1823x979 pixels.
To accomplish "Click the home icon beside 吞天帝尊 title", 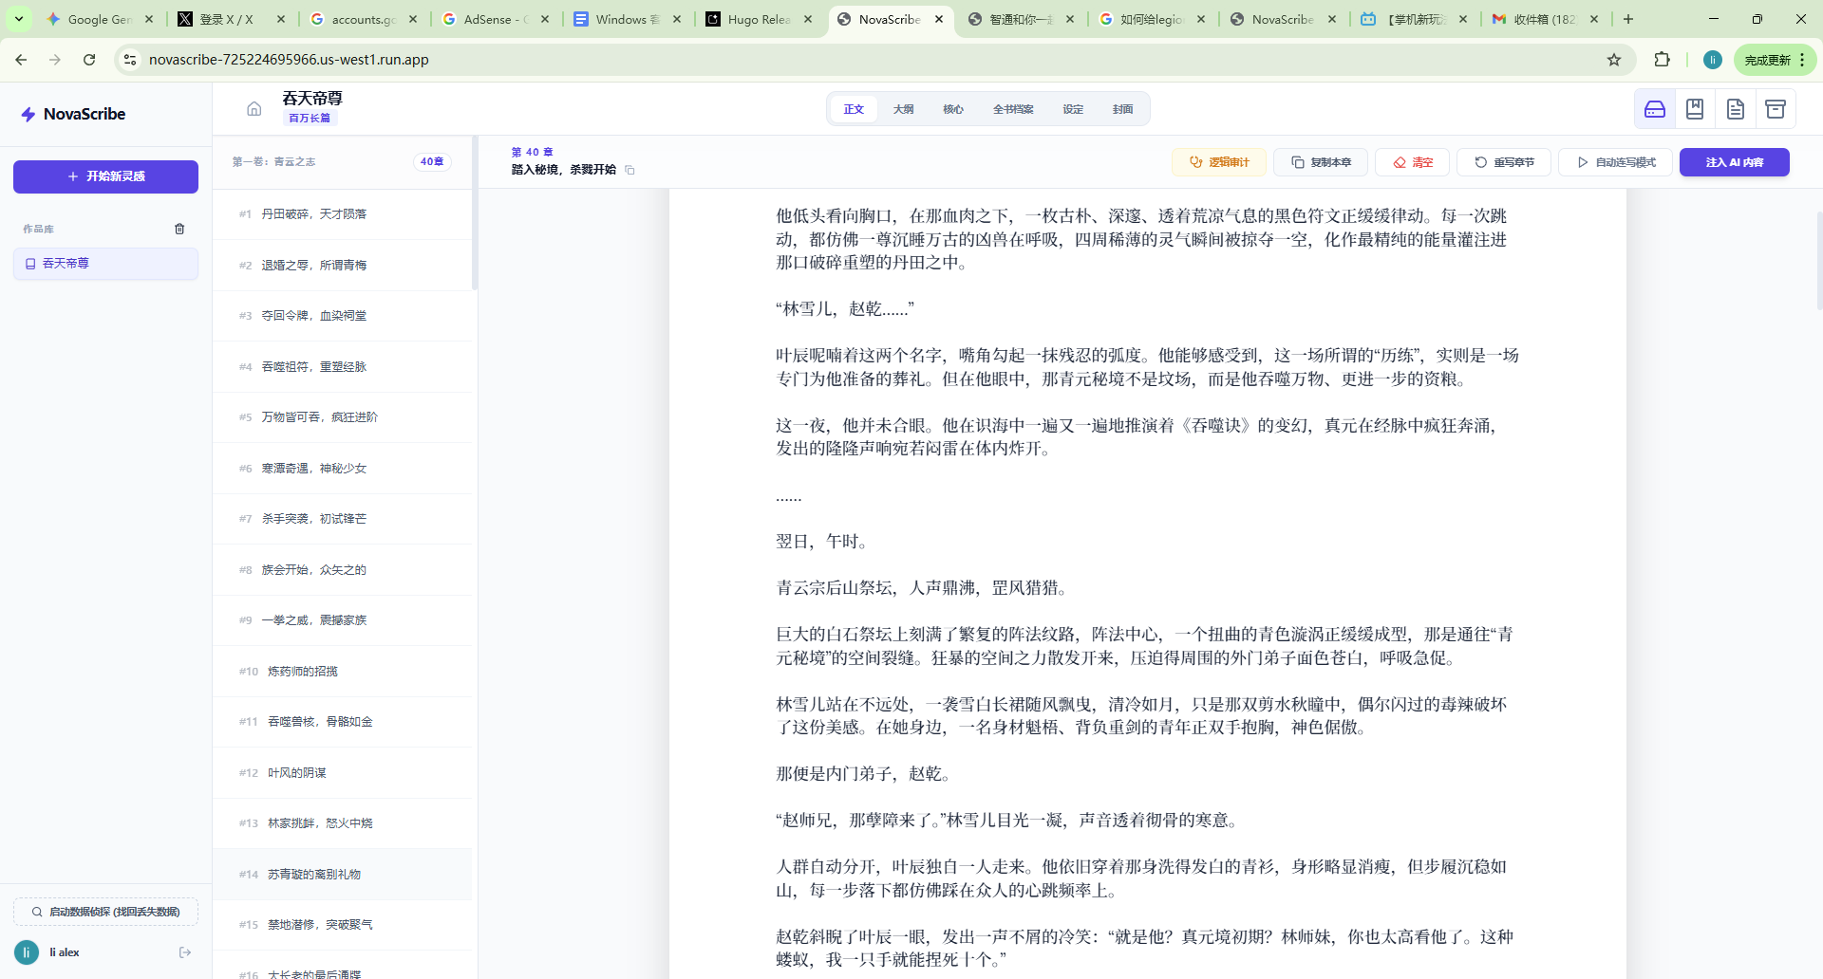I will (x=254, y=107).
